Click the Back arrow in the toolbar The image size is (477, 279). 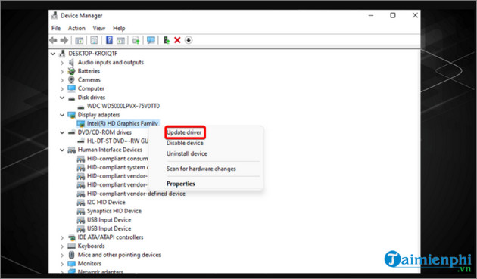coord(53,40)
